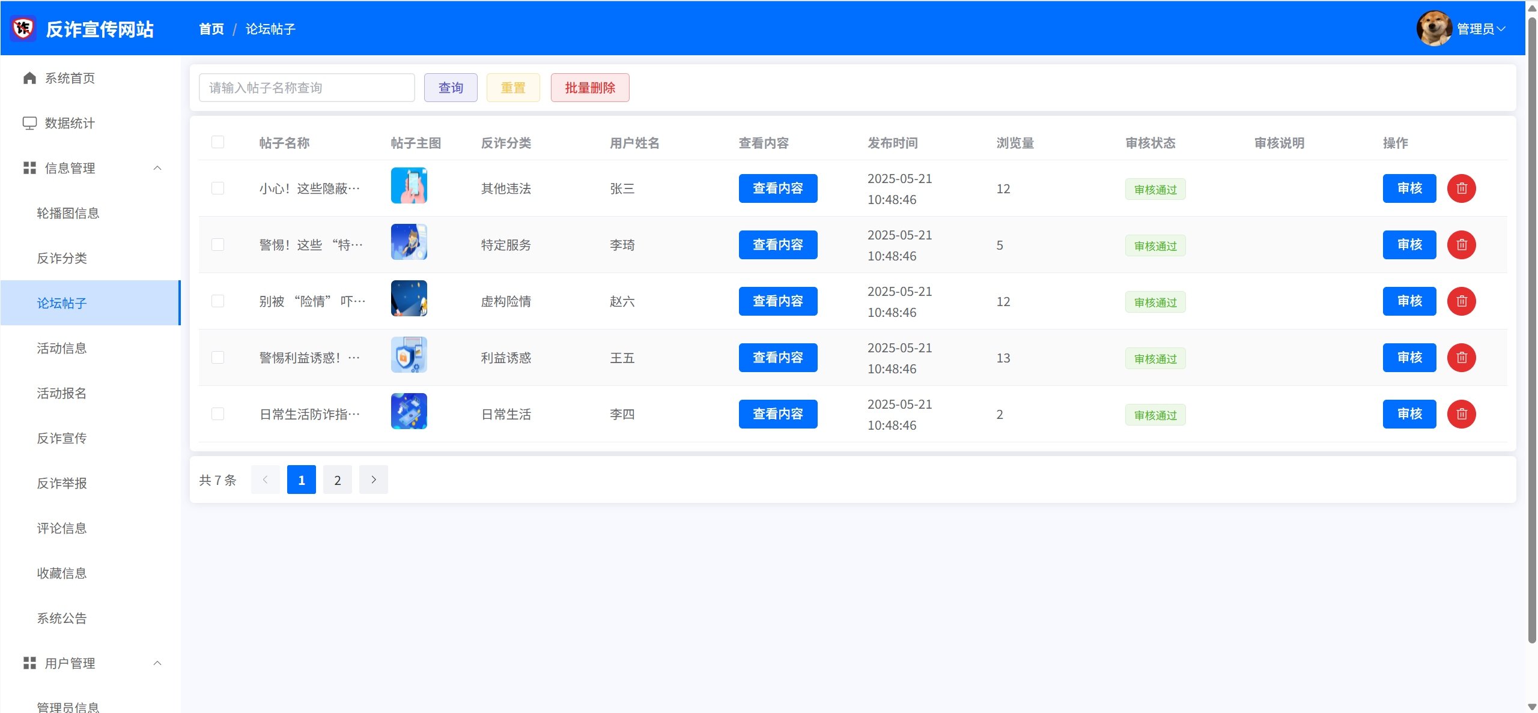Click the admin avatar picture
Viewport: 1538px width, 713px height.
(1433, 28)
